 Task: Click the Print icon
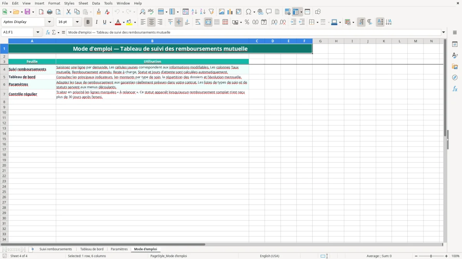50,12
